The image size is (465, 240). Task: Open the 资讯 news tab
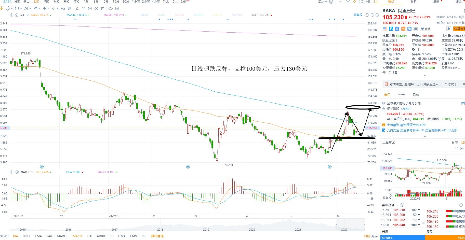pos(436,2)
